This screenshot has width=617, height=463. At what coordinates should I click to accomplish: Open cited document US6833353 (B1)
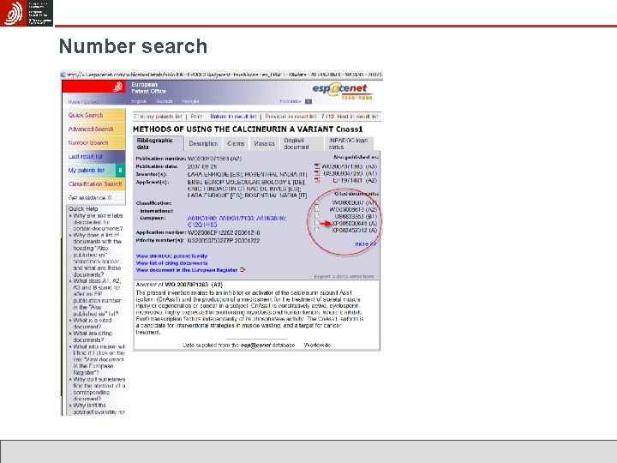tap(356, 217)
